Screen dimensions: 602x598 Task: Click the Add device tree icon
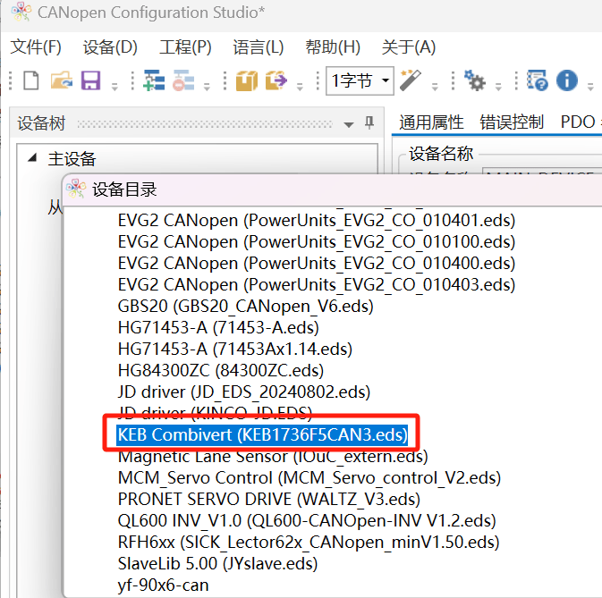154,80
